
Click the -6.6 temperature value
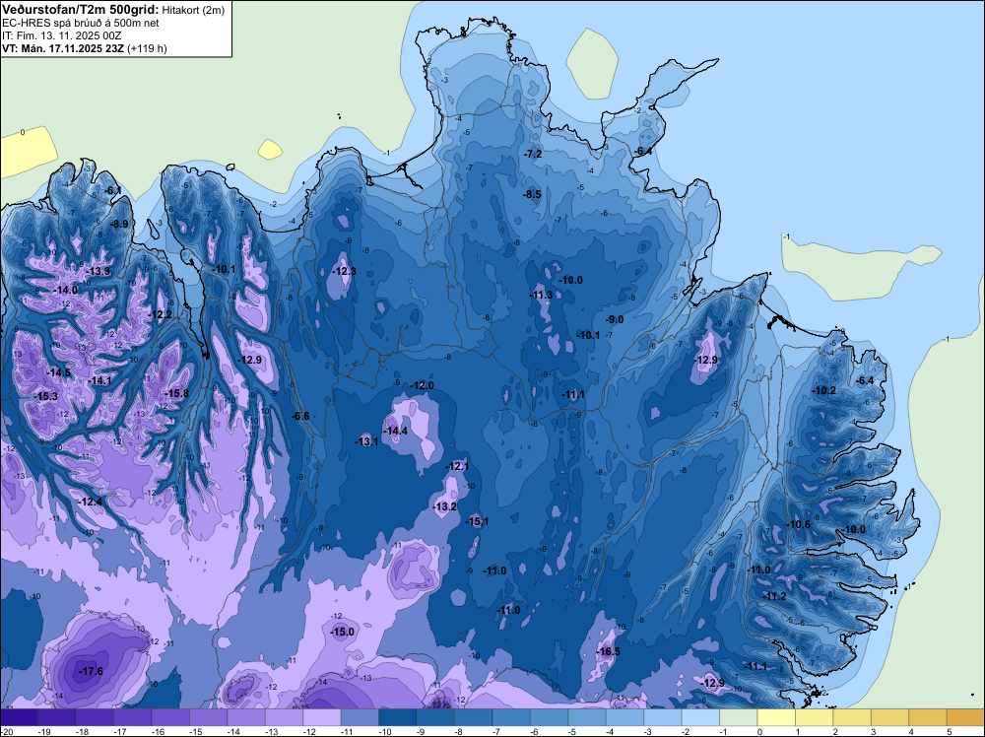tap(300, 416)
